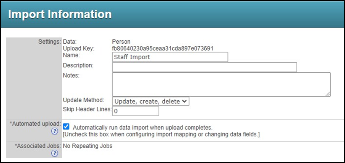345x163 pixels.
Task: Click the bracketed 'Uncheck this box' hint text
Action: click(161, 135)
